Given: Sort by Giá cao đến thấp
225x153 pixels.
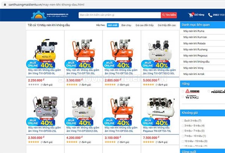Looking at the screenshot, I should pyautogui.click(x=145, y=25).
